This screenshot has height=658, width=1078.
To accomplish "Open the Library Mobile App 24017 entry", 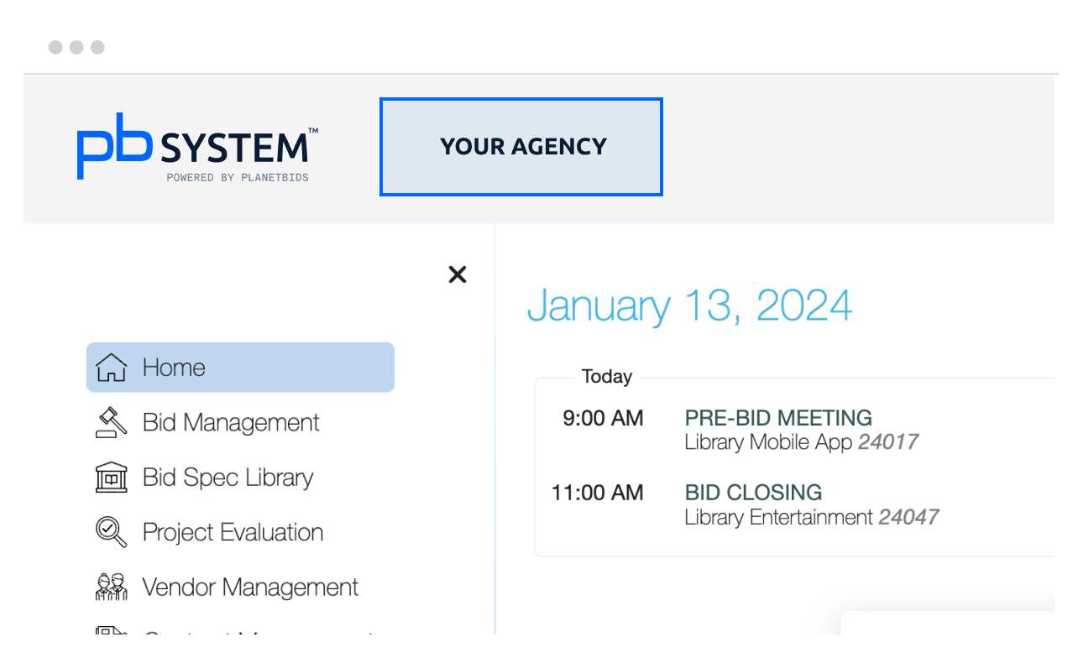I will tap(801, 441).
